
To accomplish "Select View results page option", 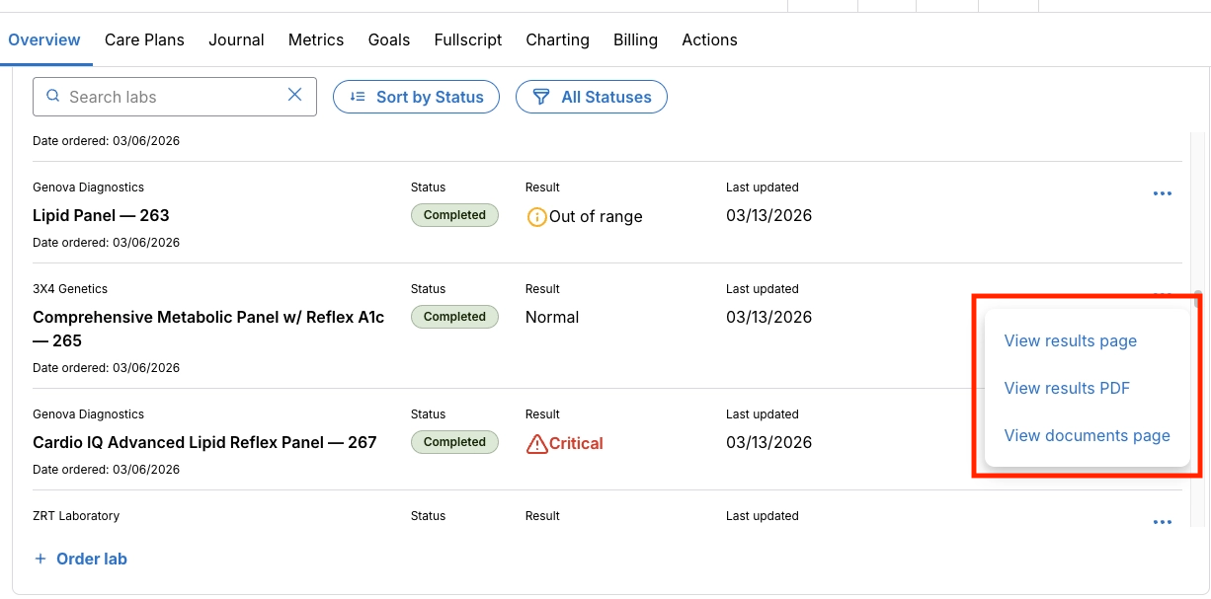I will point(1070,340).
